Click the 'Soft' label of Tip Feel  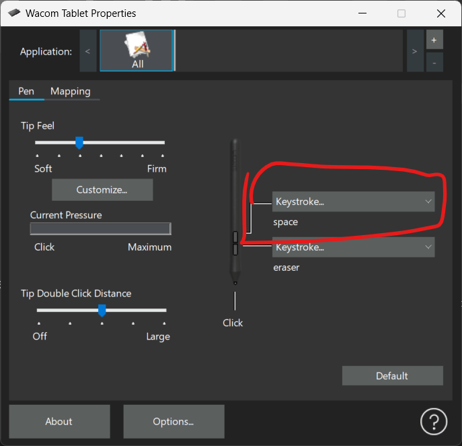(43, 169)
